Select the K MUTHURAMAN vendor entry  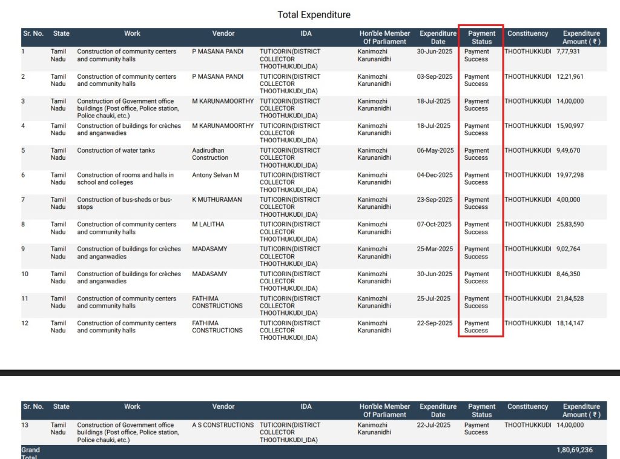pos(217,200)
